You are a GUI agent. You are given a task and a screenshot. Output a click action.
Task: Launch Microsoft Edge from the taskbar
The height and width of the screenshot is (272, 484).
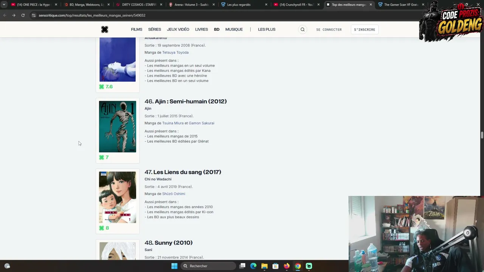(253, 266)
